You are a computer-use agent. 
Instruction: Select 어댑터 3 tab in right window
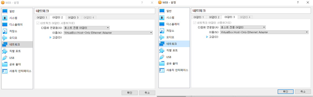(x=229, y=17)
